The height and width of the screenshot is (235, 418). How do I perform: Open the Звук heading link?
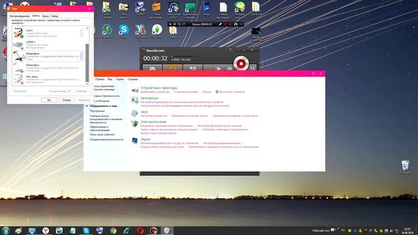point(144,112)
